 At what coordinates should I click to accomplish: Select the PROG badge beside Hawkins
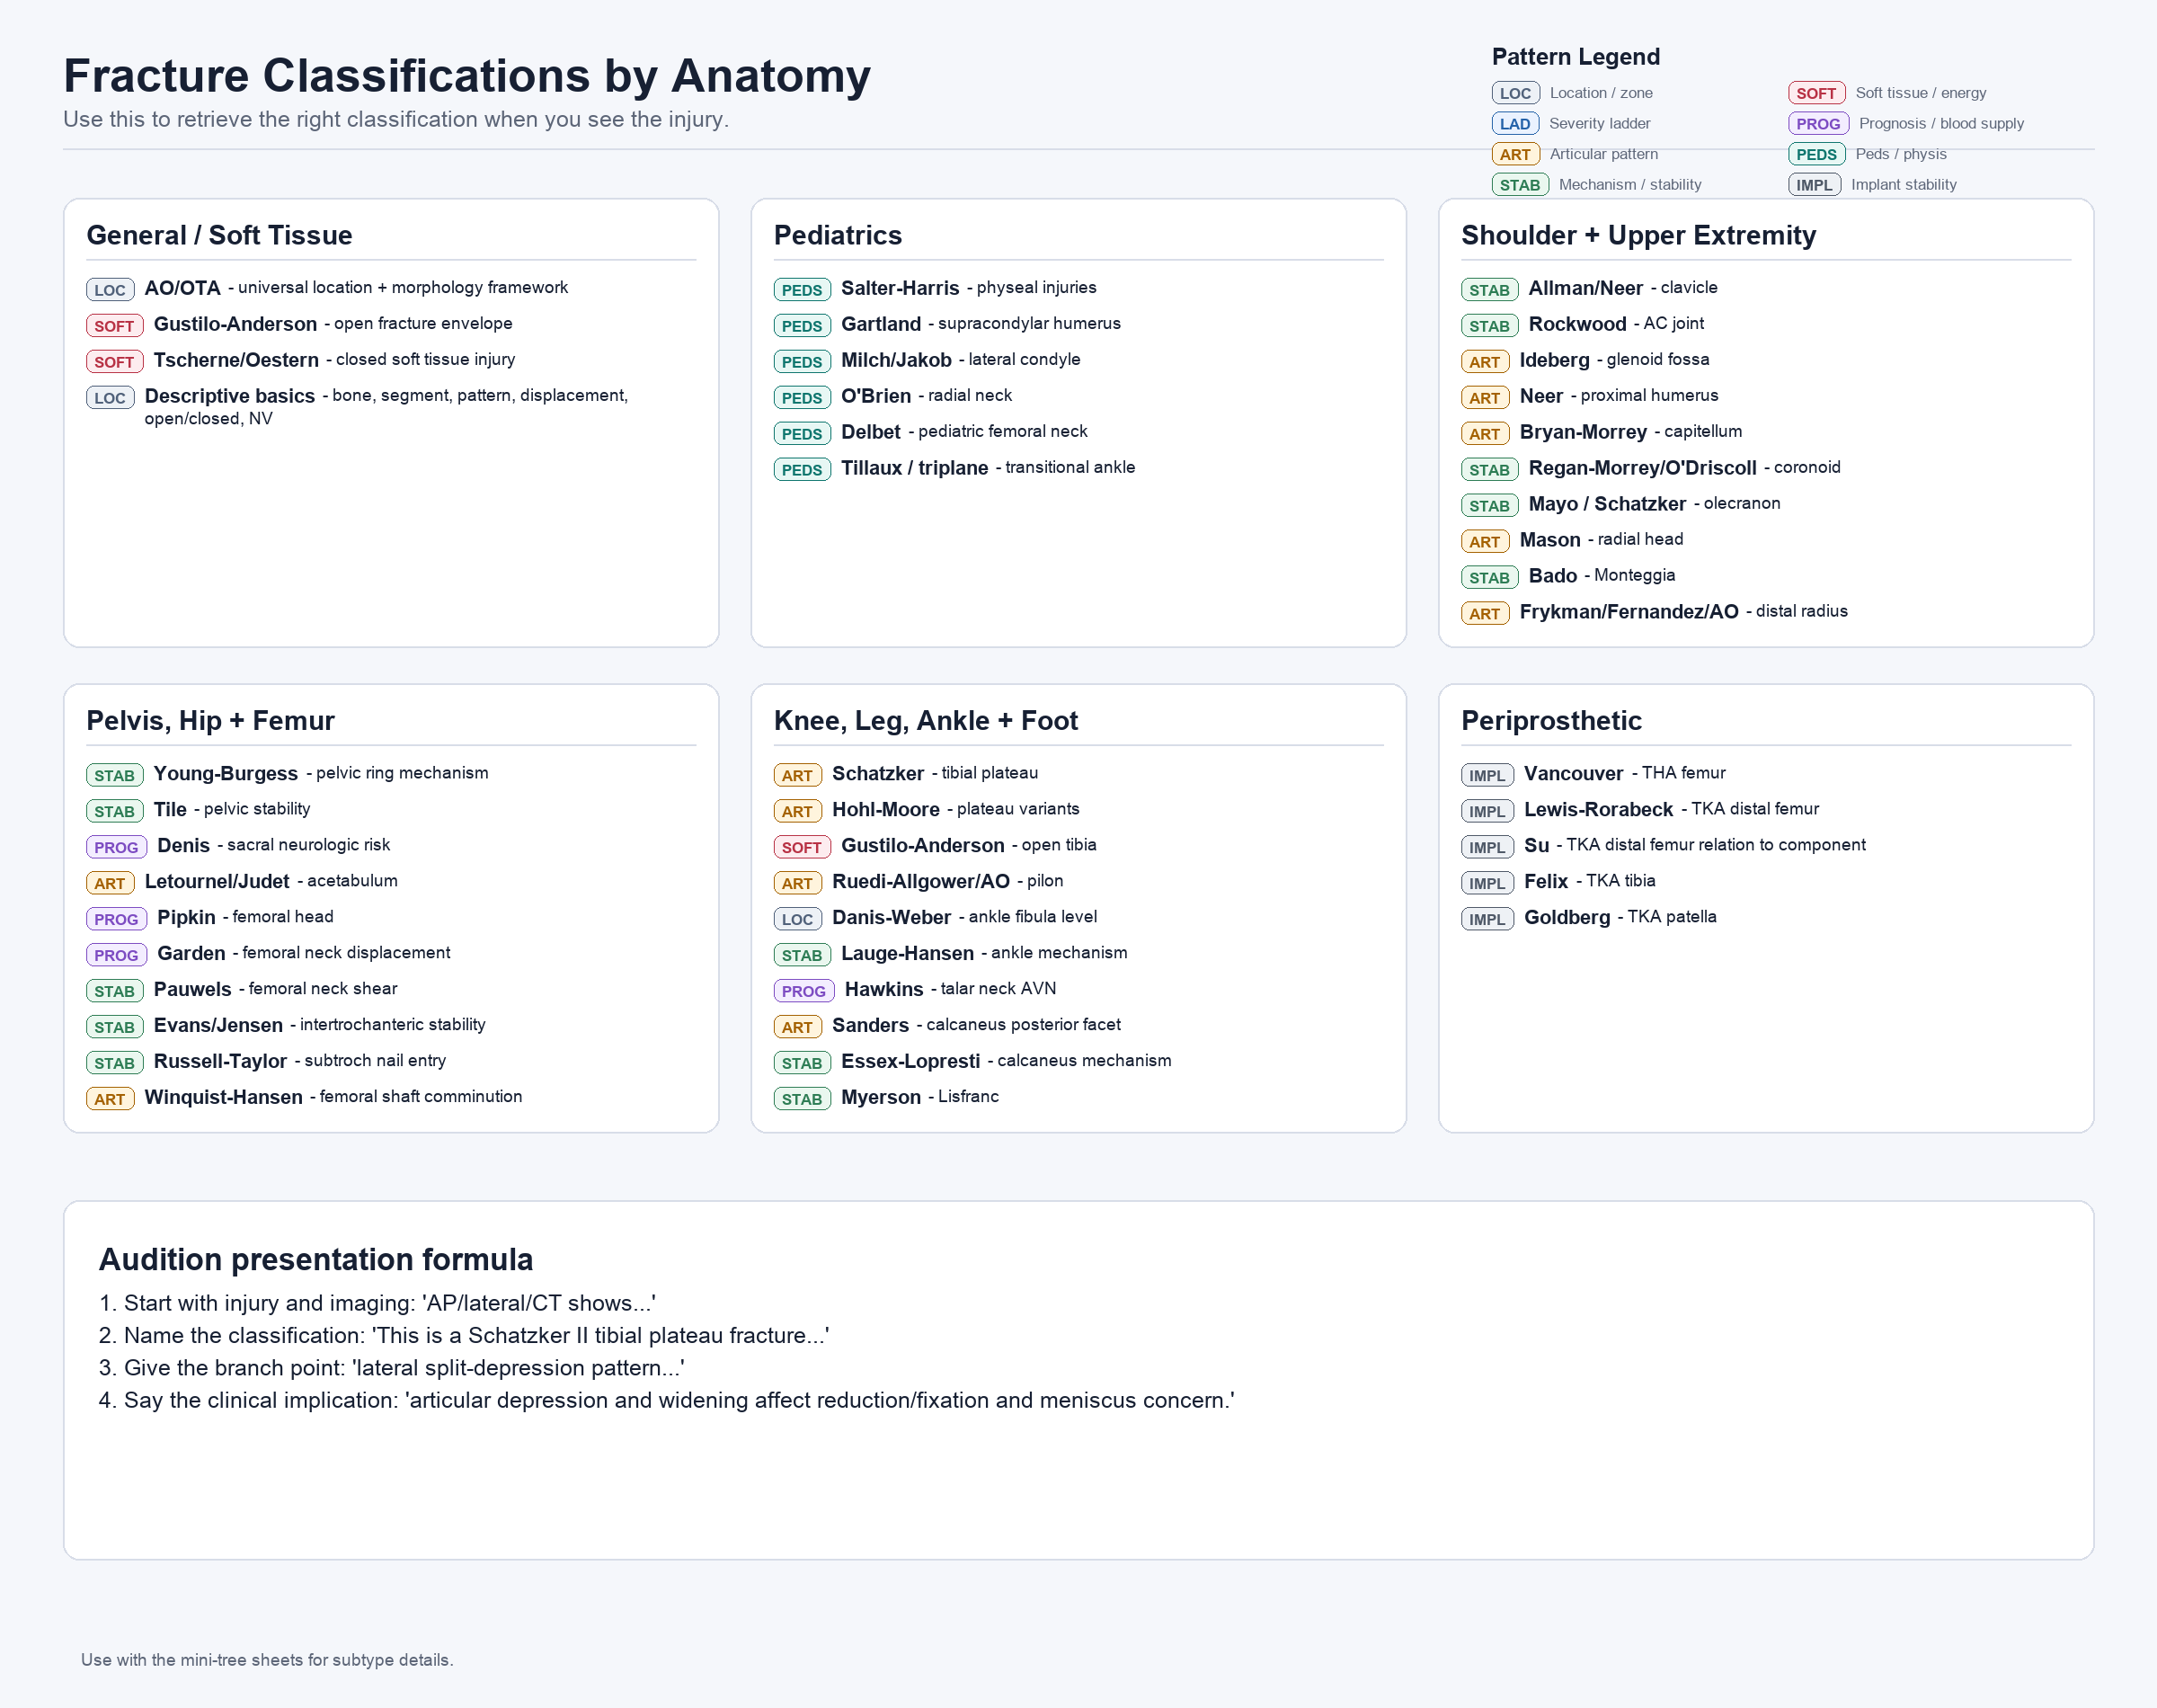click(803, 990)
